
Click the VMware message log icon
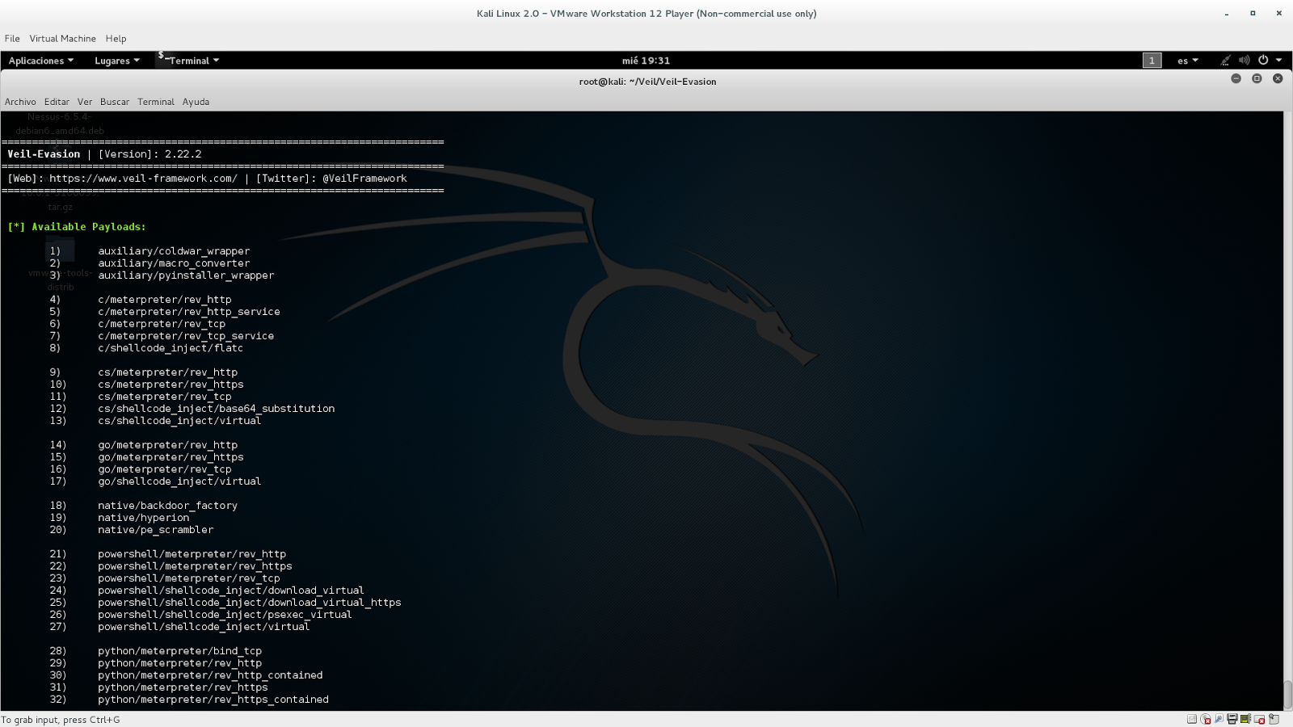point(1274,719)
